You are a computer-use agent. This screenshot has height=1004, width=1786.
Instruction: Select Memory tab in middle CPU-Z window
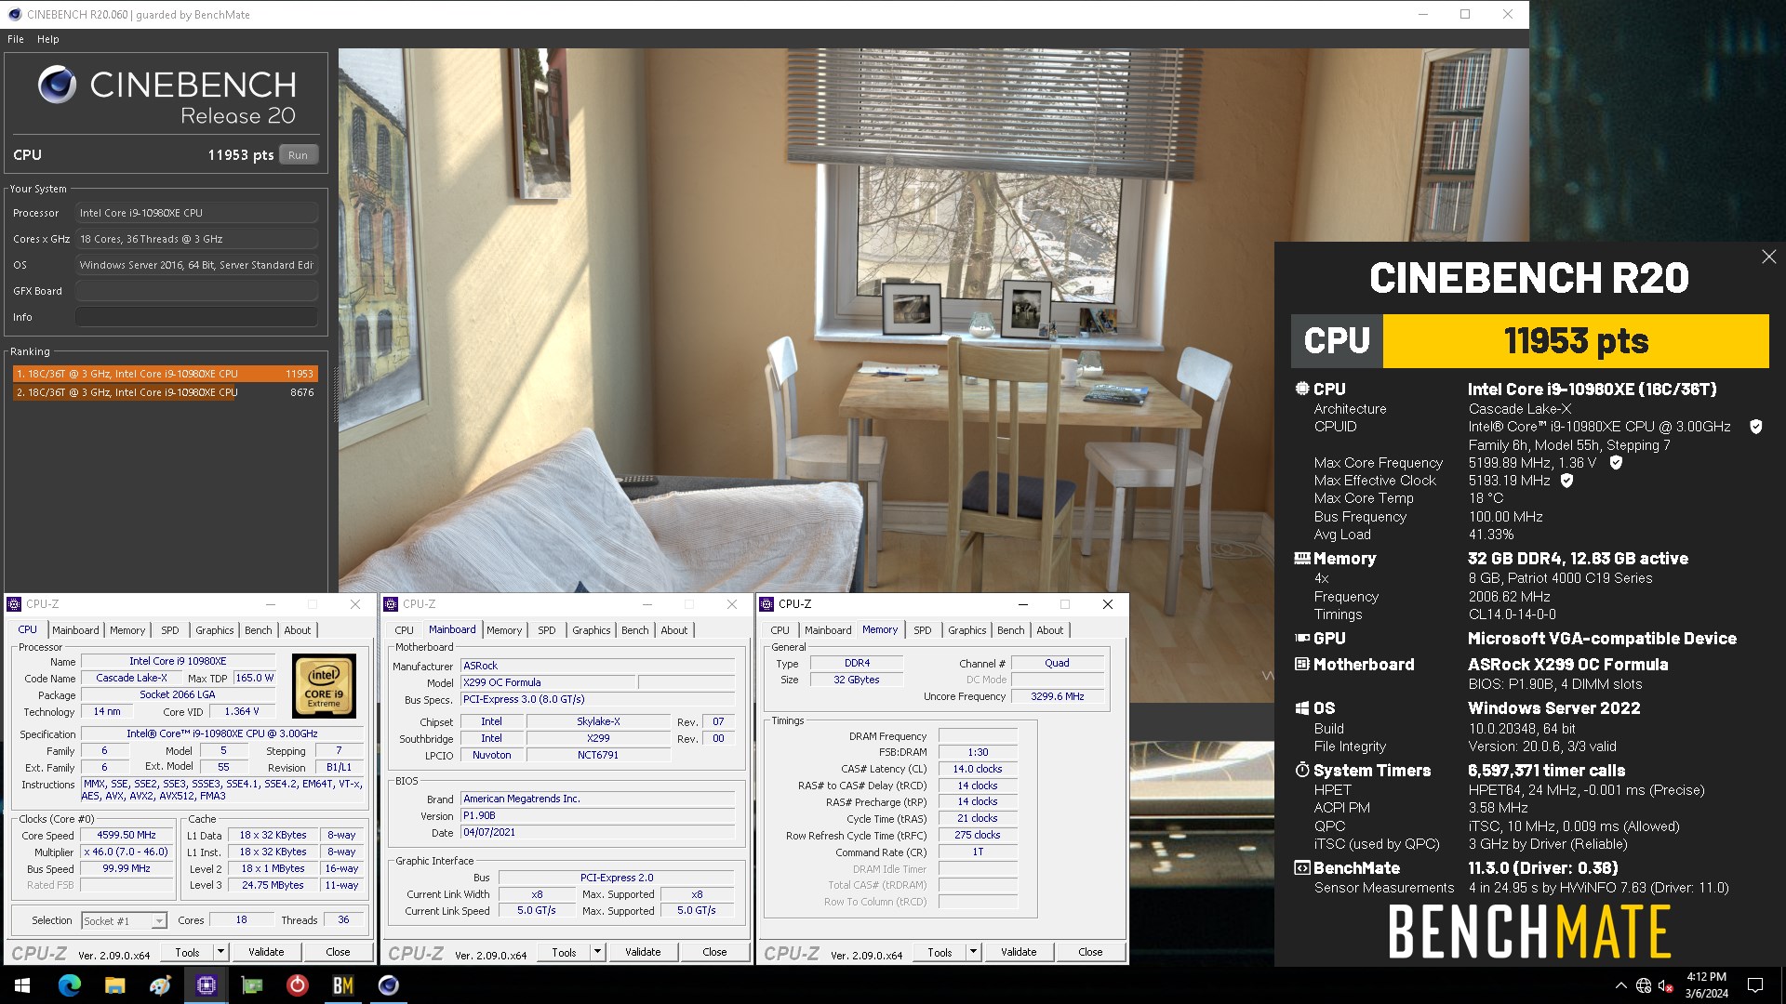tap(504, 630)
